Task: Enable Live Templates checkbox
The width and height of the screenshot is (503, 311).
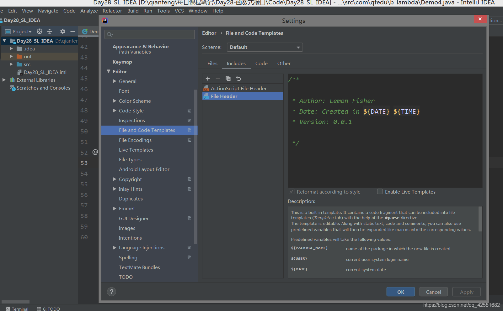Action: click(x=380, y=191)
